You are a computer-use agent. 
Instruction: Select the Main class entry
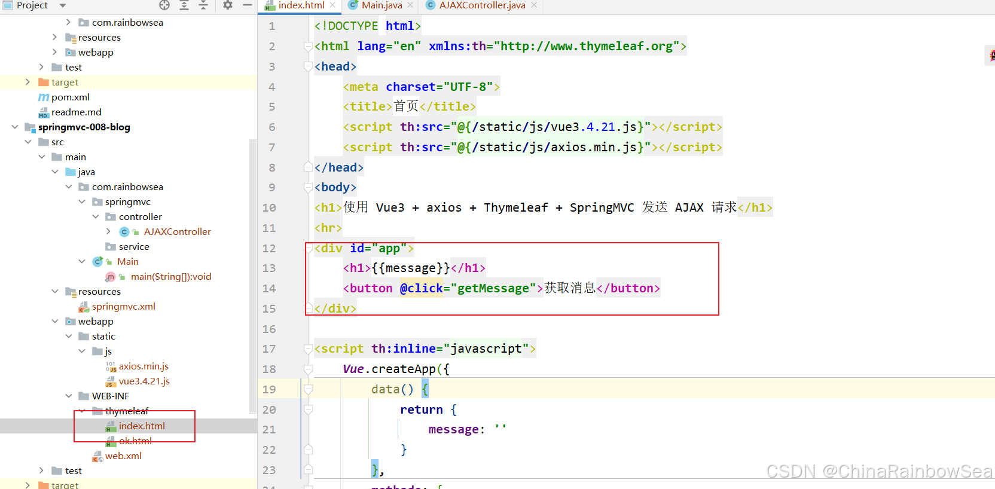click(128, 261)
